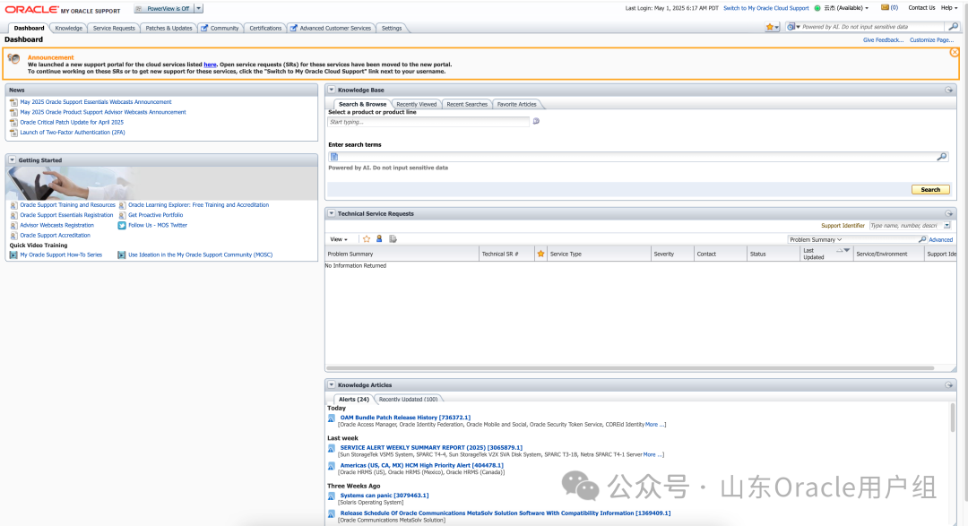
Task: Open the Settings tab
Action: [392, 28]
